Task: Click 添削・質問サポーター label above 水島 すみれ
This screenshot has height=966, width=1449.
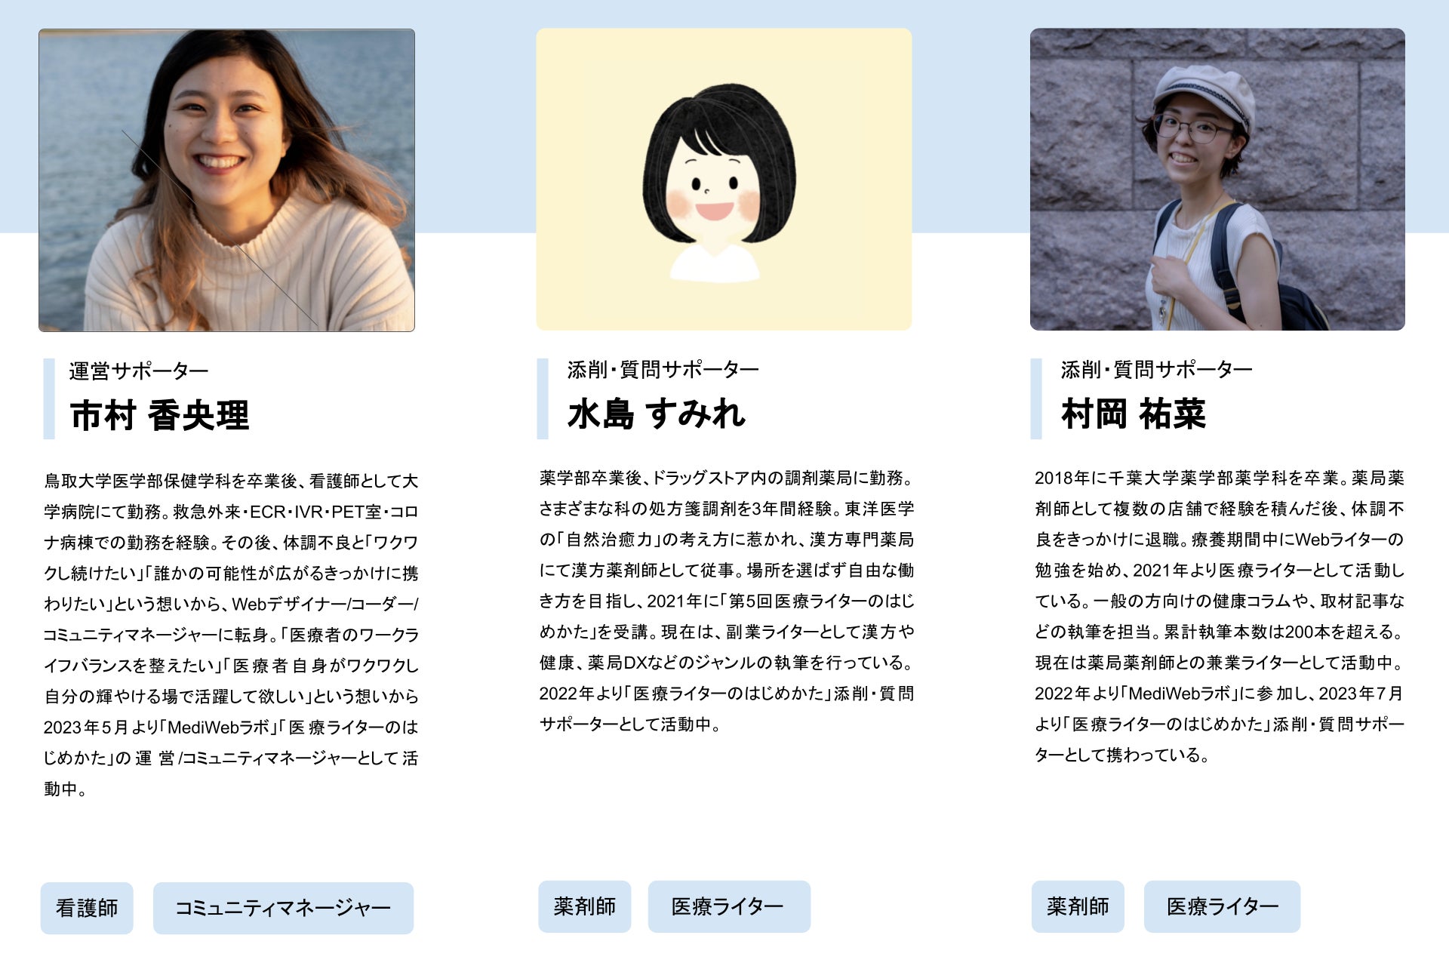Action: click(663, 370)
